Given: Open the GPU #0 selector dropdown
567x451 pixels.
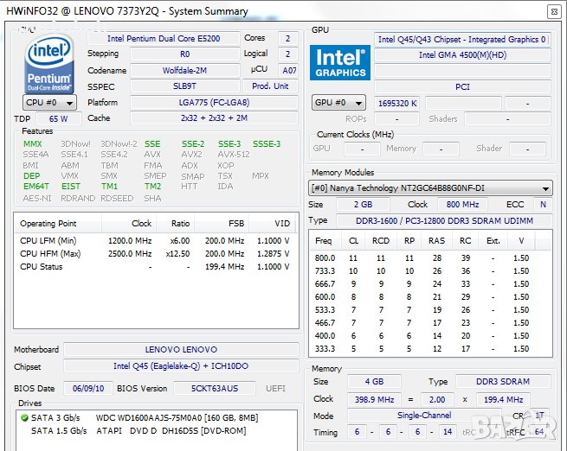Looking at the screenshot, I should tap(338, 103).
